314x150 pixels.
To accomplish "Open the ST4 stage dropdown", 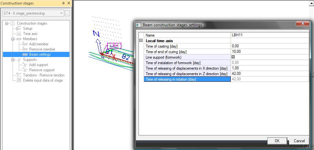I will pyautogui.click(x=62, y=13).
